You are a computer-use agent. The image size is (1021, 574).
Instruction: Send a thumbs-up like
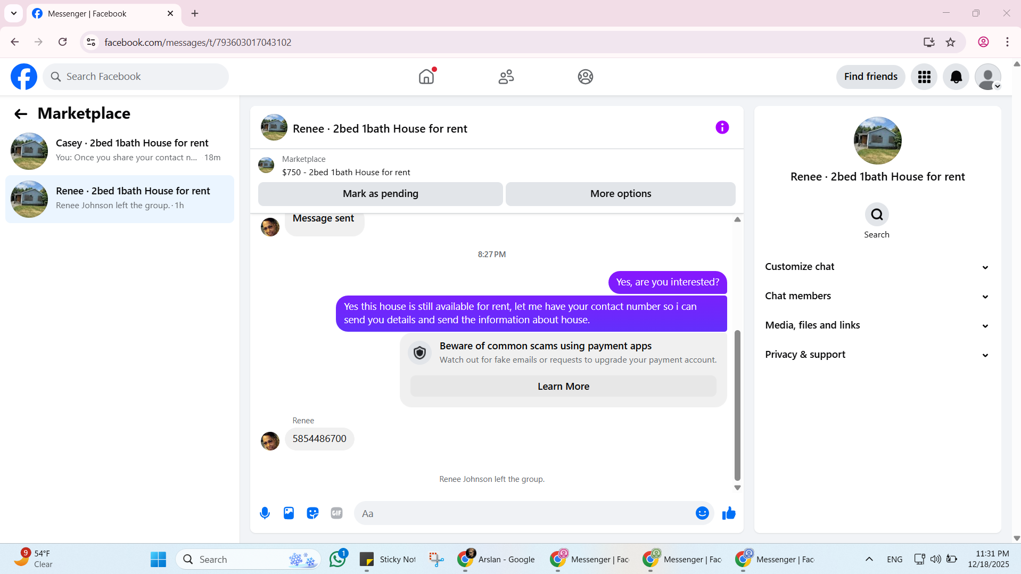pos(729,513)
